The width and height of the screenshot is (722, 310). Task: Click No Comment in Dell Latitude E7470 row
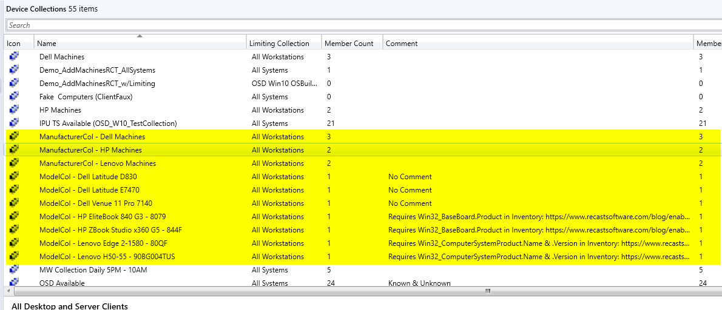(x=410, y=190)
